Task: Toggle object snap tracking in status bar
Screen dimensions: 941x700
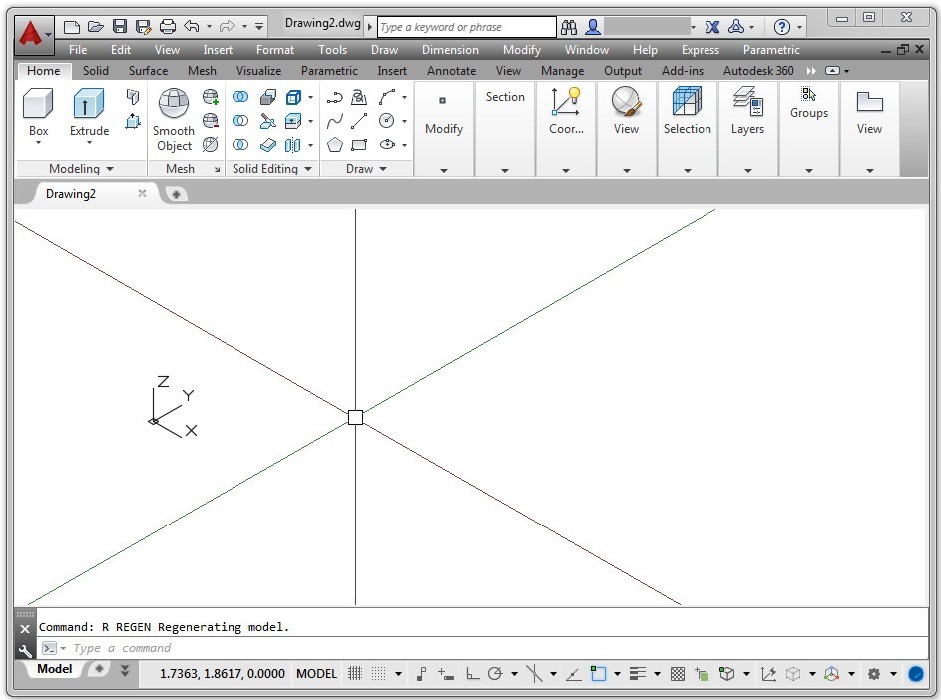Action: coord(573,674)
